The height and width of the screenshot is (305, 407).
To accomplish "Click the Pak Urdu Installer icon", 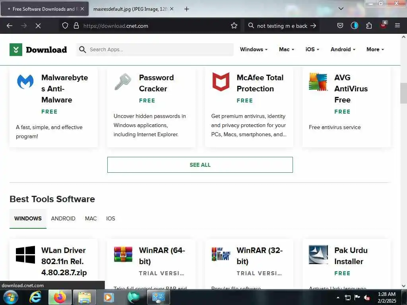I will coord(318,255).
